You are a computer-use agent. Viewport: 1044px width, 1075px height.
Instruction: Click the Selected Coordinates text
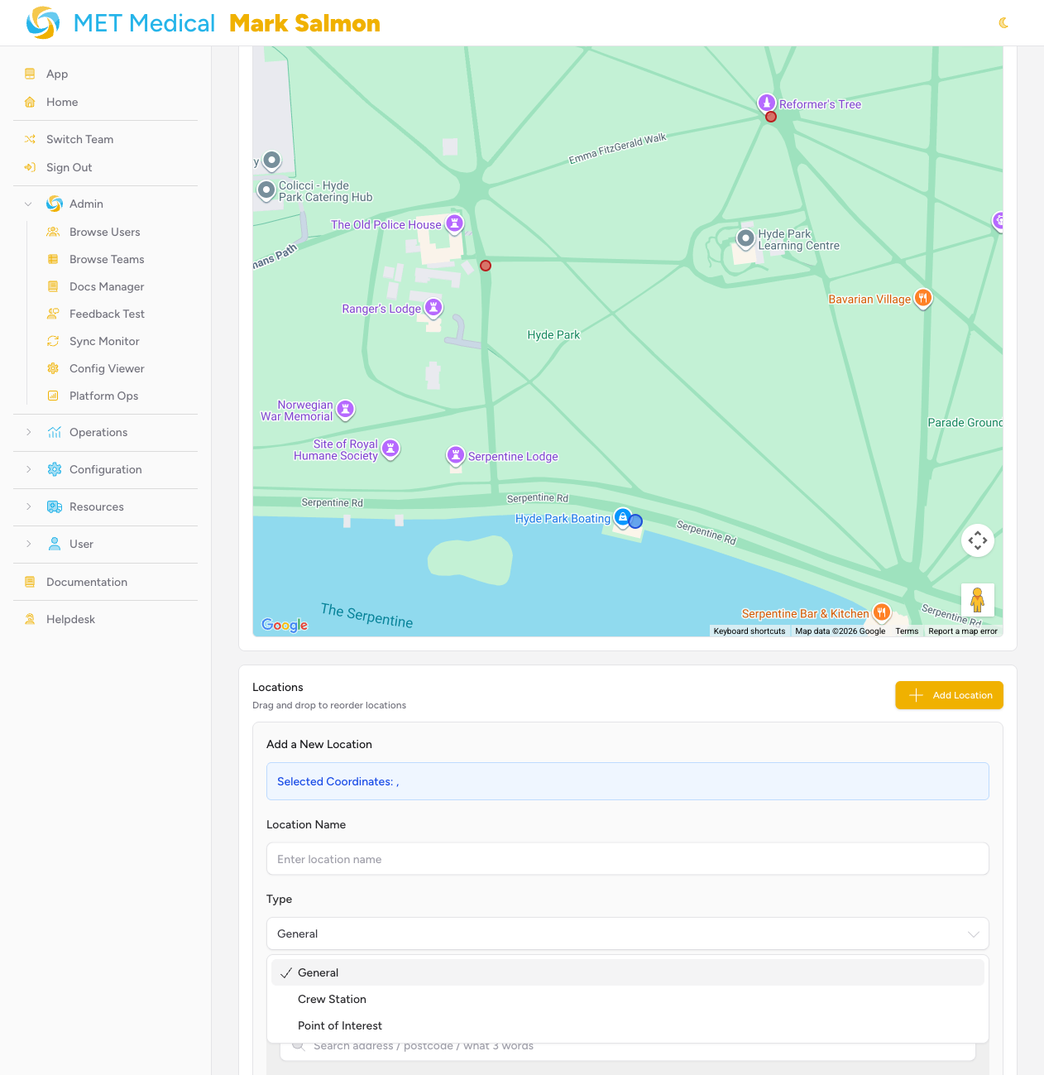click(x=338, y=781)
